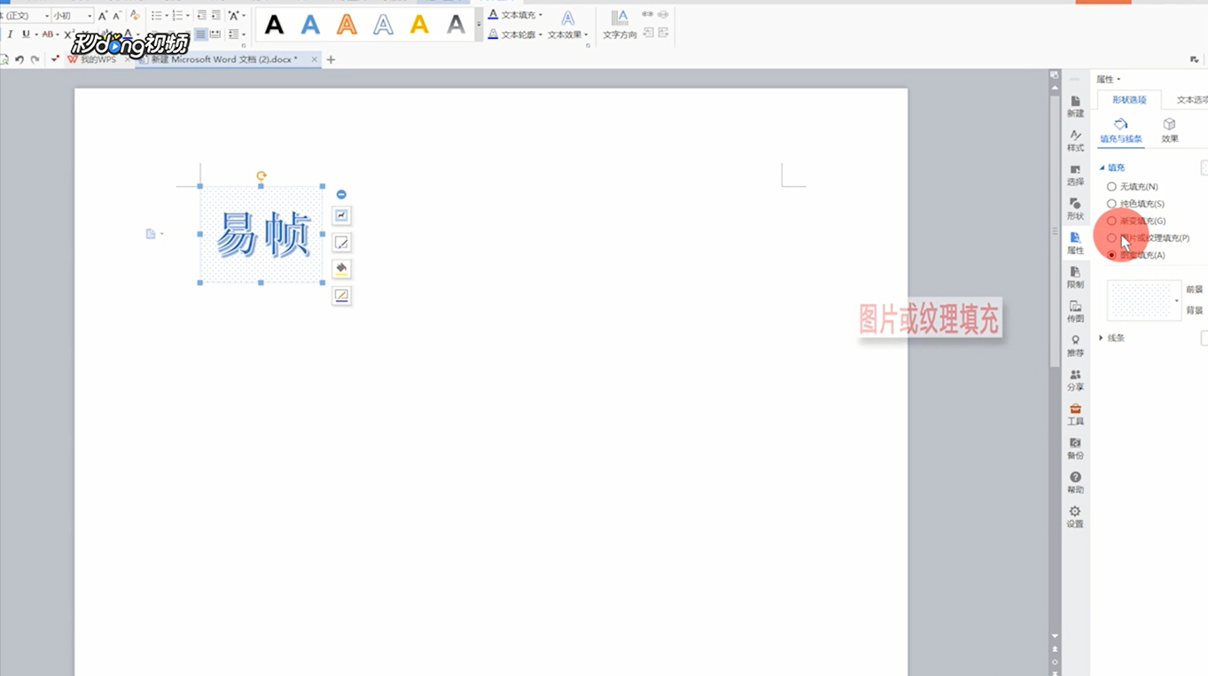Click the redo arrow in quick toolbar
The image size is (1208, 676).
(35, 59)
